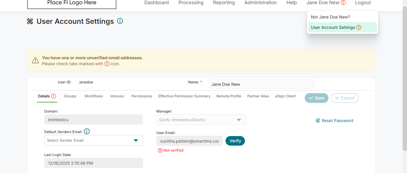The image size is (407, 173).
Task: Open the Administration menu
Action: [260, 3]
